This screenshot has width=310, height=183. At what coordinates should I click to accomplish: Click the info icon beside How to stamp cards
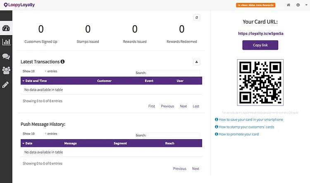pos(216,127)
